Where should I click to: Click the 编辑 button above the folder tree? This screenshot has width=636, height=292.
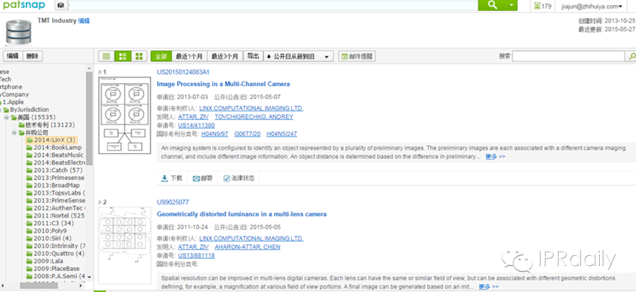(x=12, y=56)
